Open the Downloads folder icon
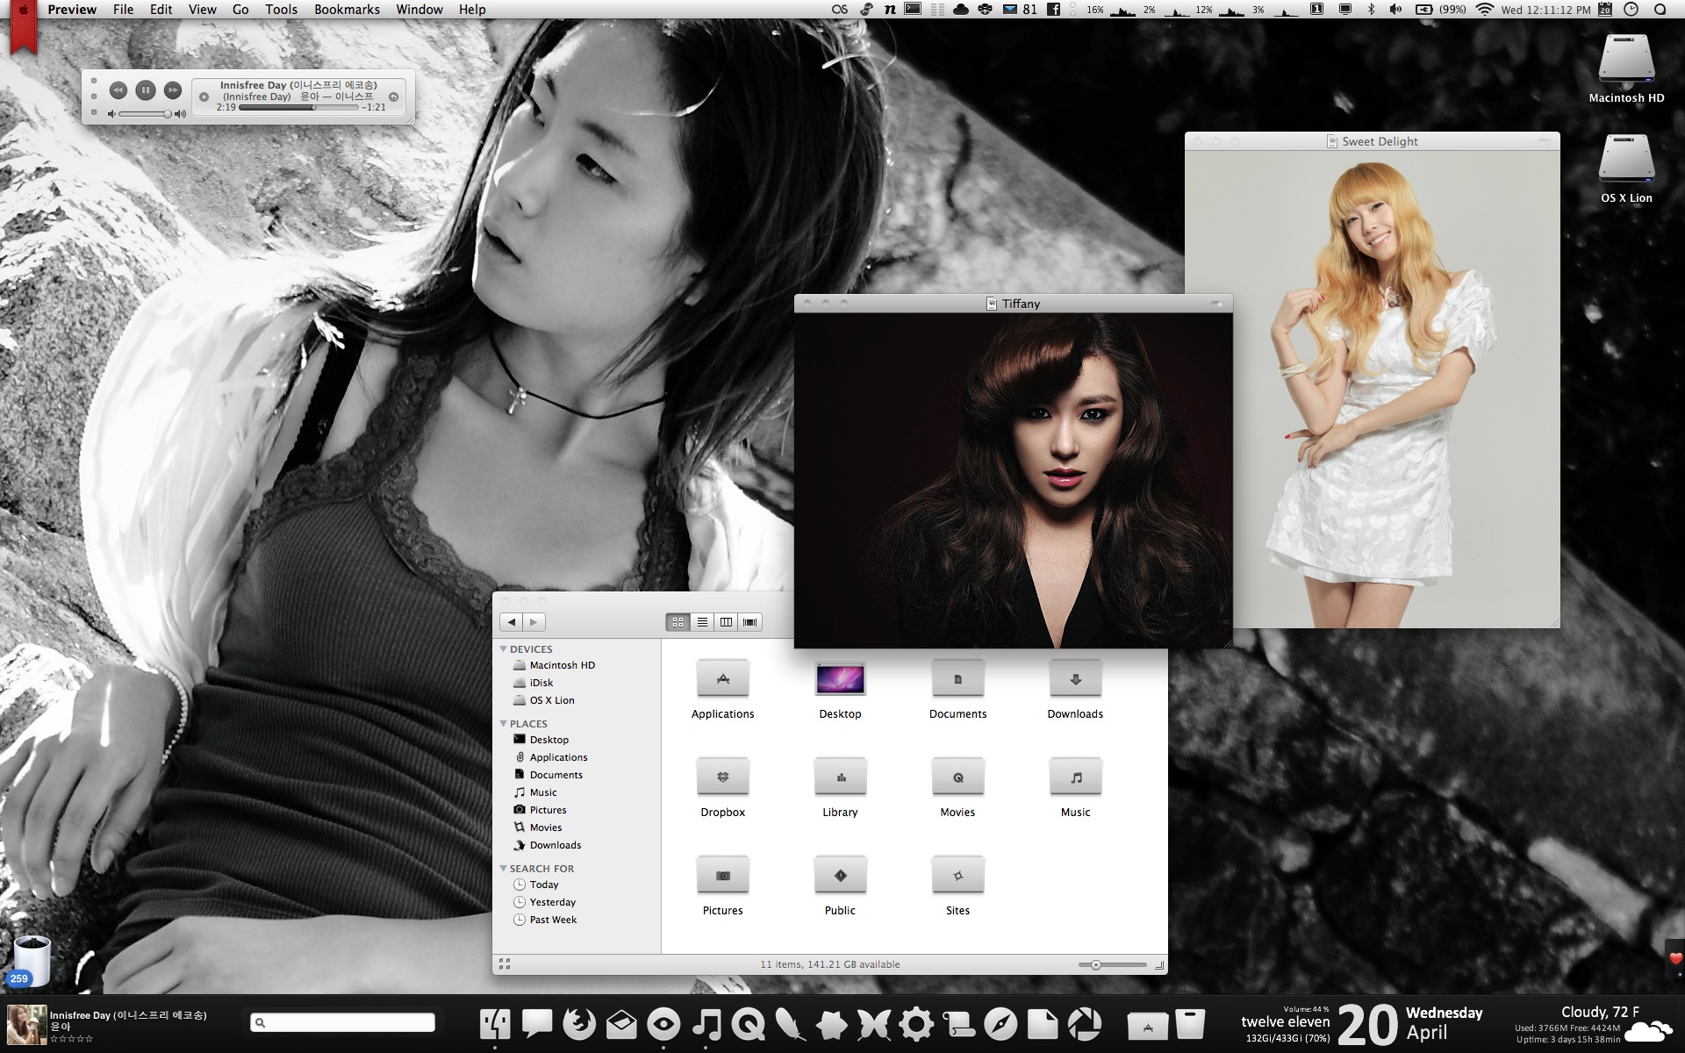The height and width of the screenshot is (1053, 1685). 1075,678
